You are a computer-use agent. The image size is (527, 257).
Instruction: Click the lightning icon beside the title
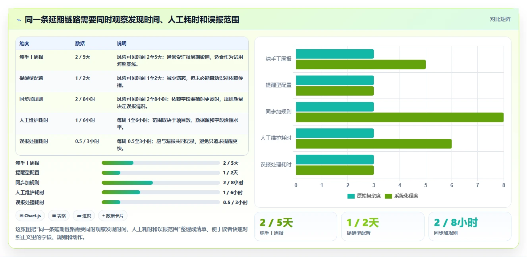(19, 19)
